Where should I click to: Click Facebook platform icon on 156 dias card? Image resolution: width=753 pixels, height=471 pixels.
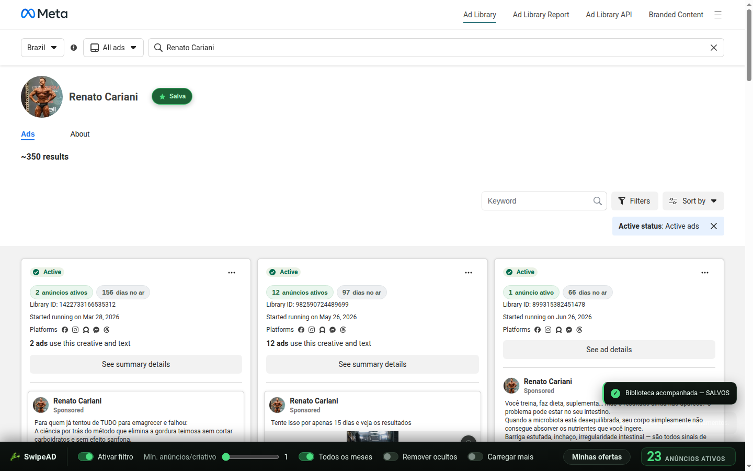65,330
